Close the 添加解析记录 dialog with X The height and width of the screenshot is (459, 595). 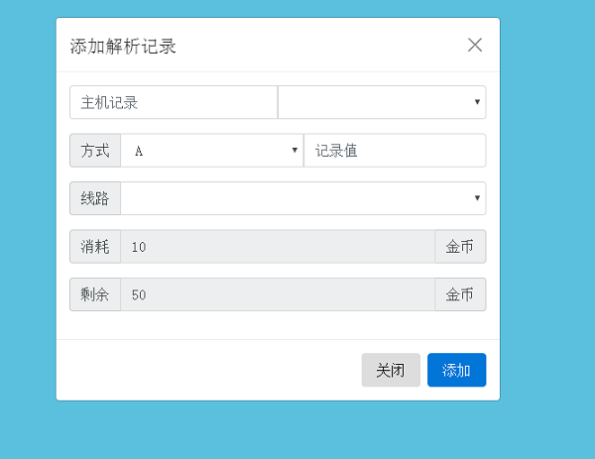coord(475,45)
